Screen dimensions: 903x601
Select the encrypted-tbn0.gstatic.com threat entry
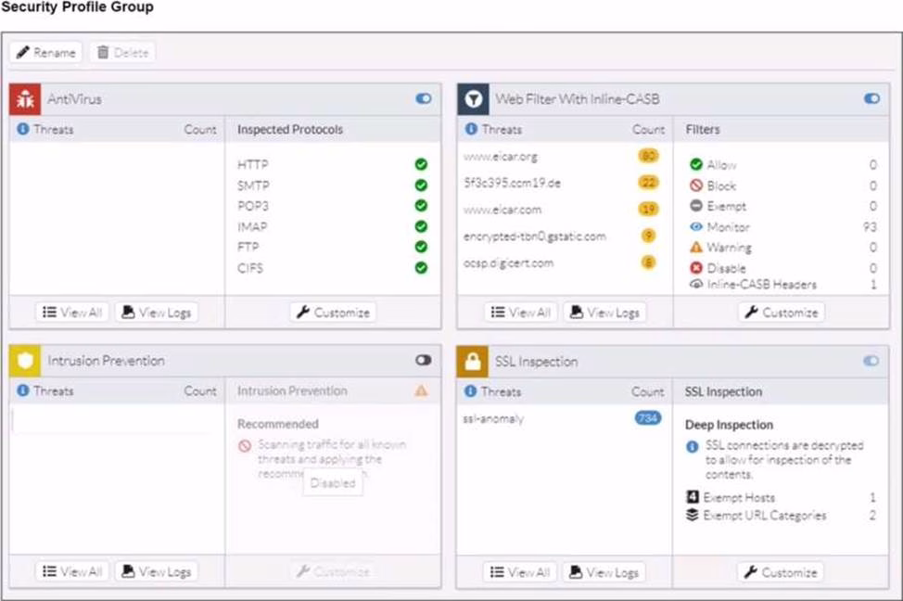pyautogui.click(x=563, y=236)
